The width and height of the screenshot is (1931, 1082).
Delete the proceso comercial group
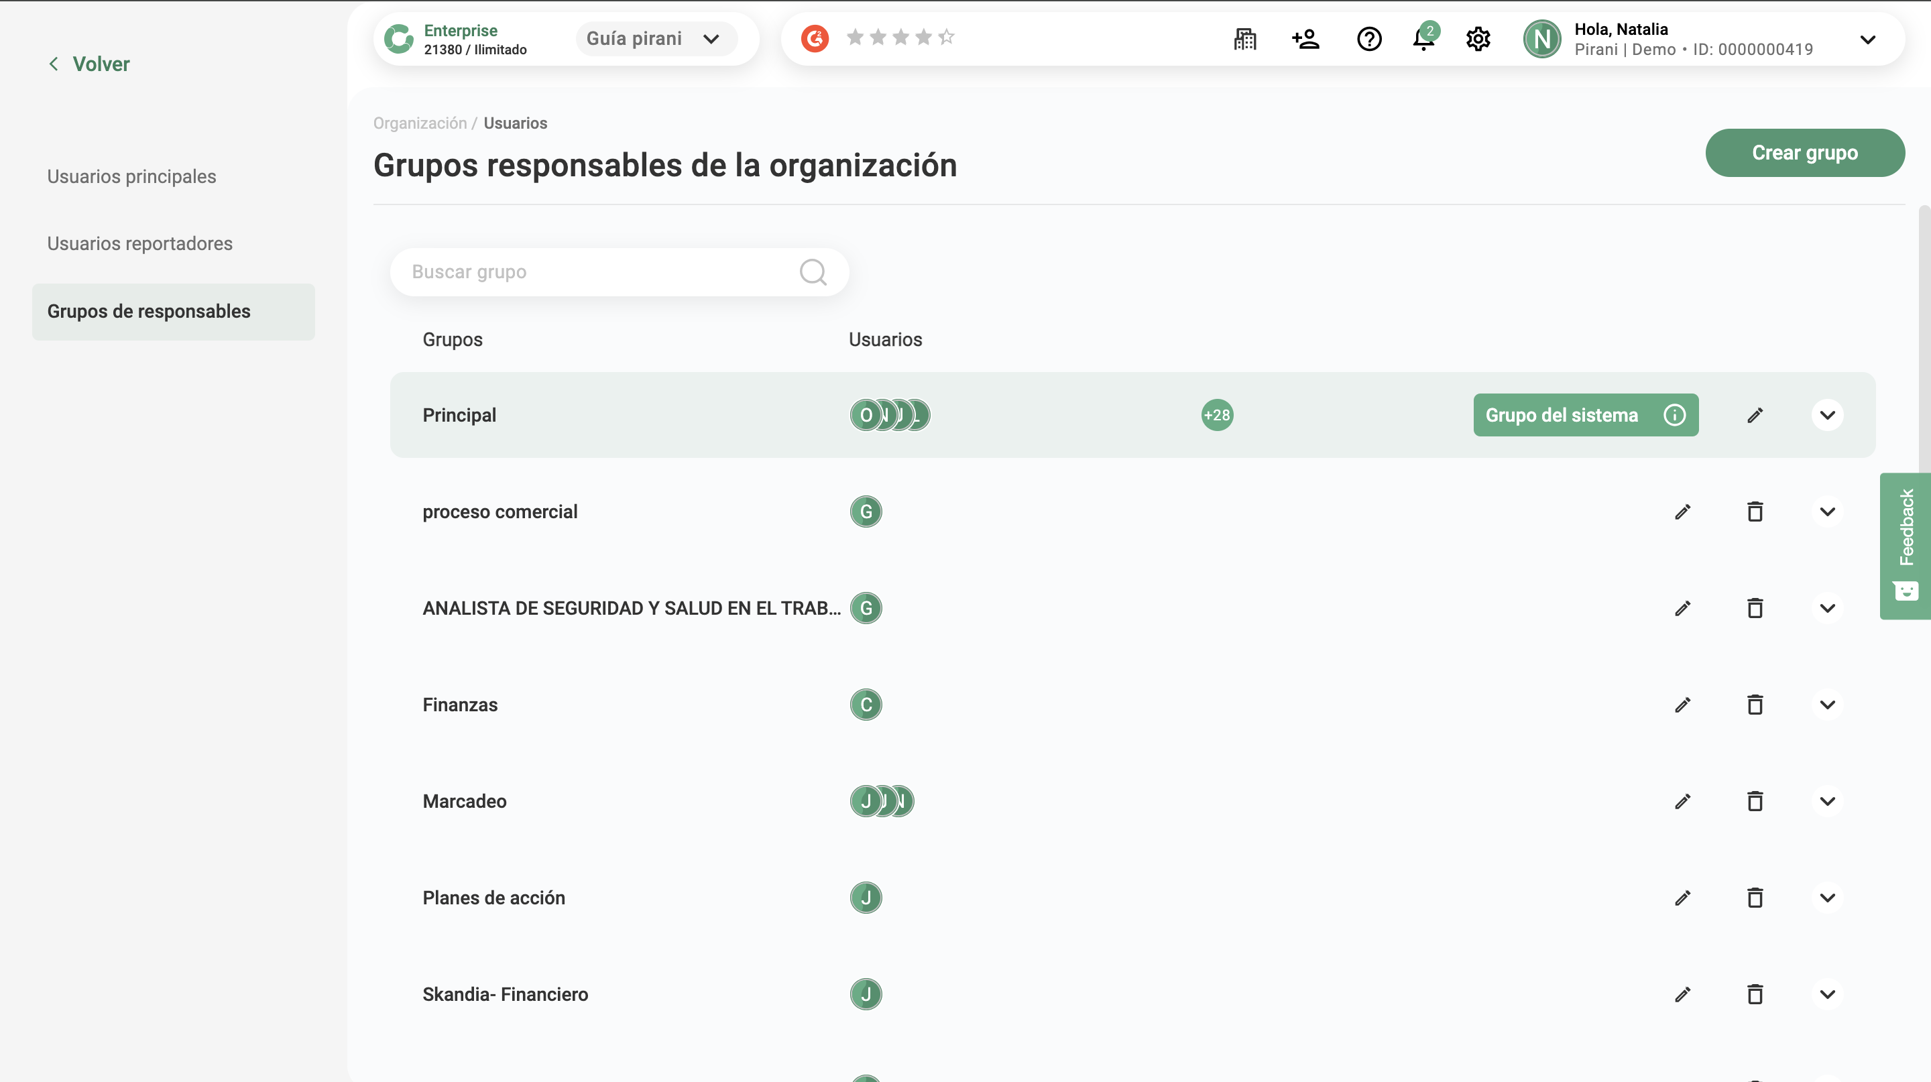click(x=1755, y=512)
